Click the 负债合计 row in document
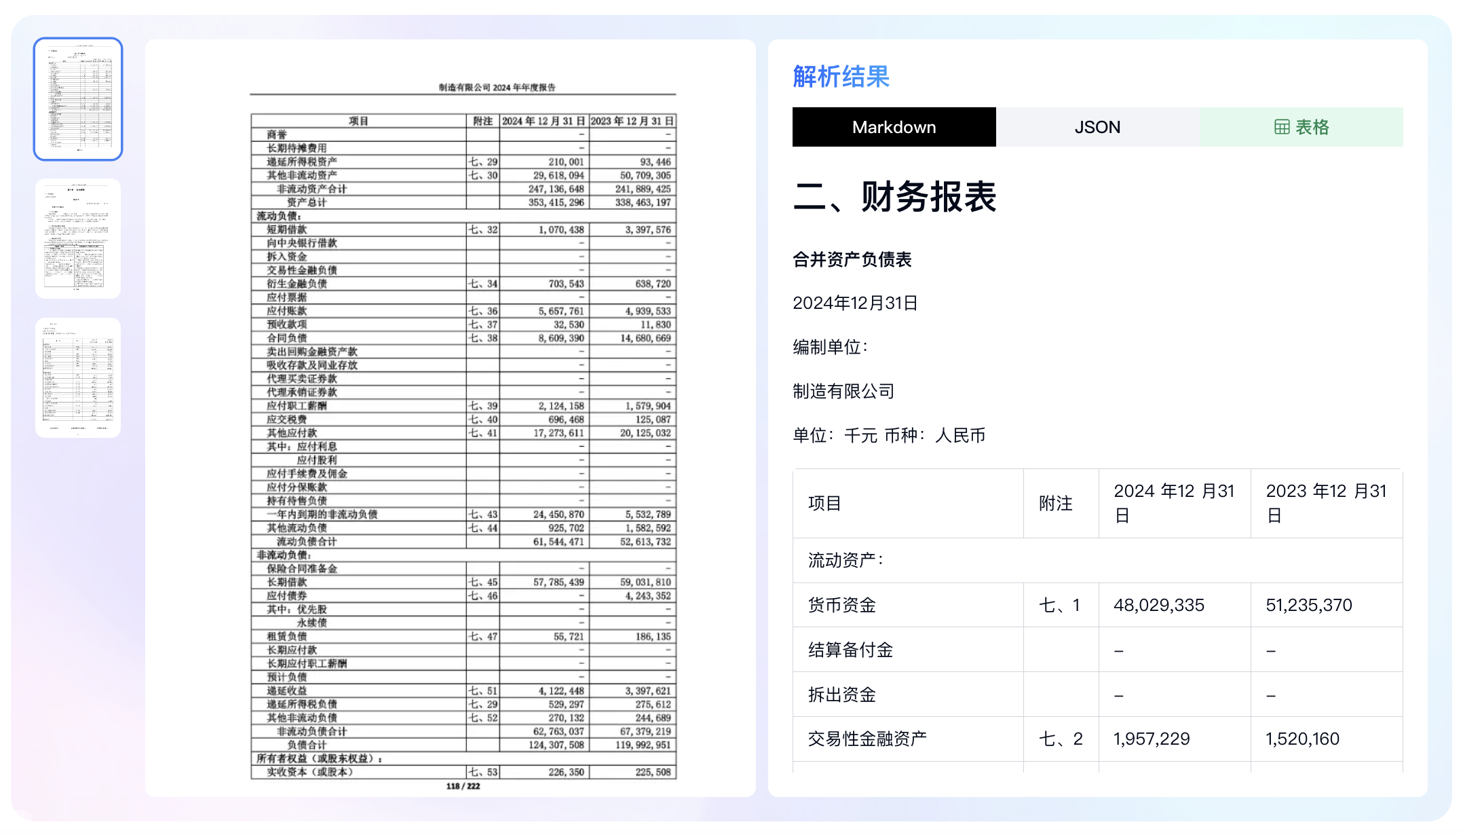 pos(306,745)
